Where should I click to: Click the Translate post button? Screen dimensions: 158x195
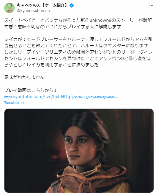point(15,103)
